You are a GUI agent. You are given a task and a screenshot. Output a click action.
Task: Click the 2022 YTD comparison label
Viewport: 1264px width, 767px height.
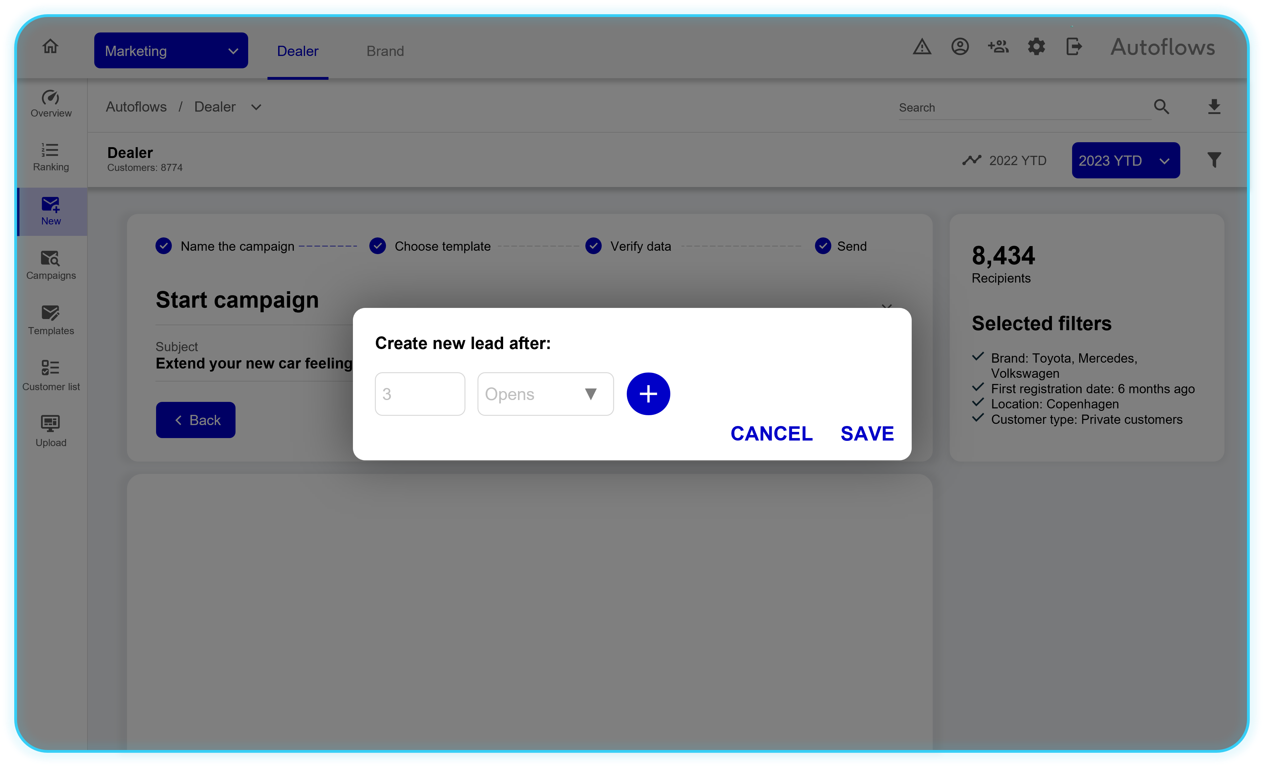tap(1018, 160)
